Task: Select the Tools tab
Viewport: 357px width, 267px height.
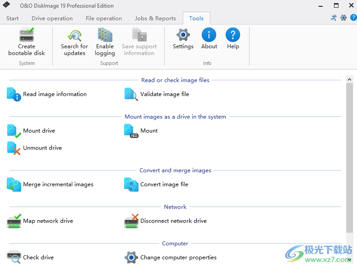Action: [196, 18]
